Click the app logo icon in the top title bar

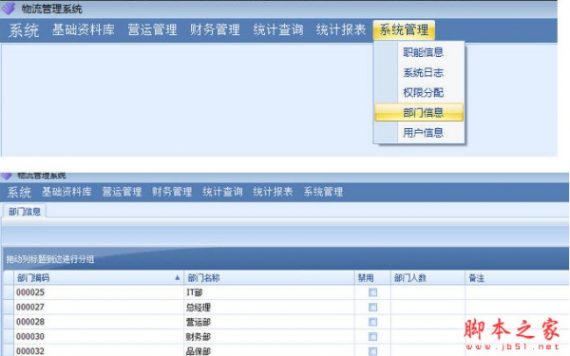[9, 8]
